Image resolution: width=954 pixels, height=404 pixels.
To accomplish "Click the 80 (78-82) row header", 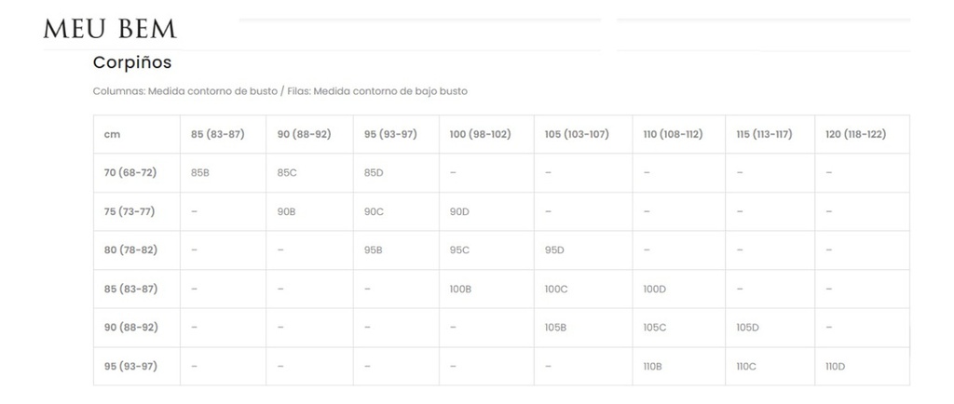I will [x=130, y=250].
